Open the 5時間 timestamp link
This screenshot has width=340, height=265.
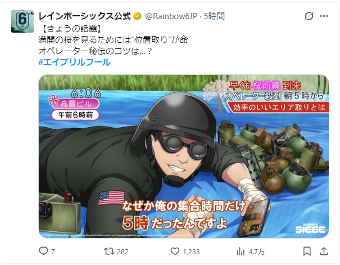[214, 16]
